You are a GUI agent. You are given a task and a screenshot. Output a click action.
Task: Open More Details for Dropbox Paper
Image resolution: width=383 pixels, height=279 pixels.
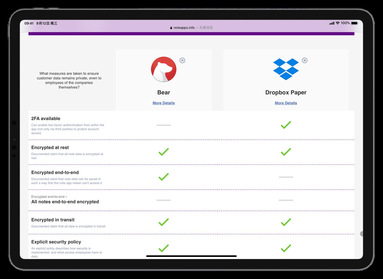(286, 103)
